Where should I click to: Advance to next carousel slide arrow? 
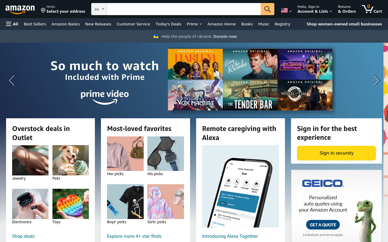tap(376, 80)
